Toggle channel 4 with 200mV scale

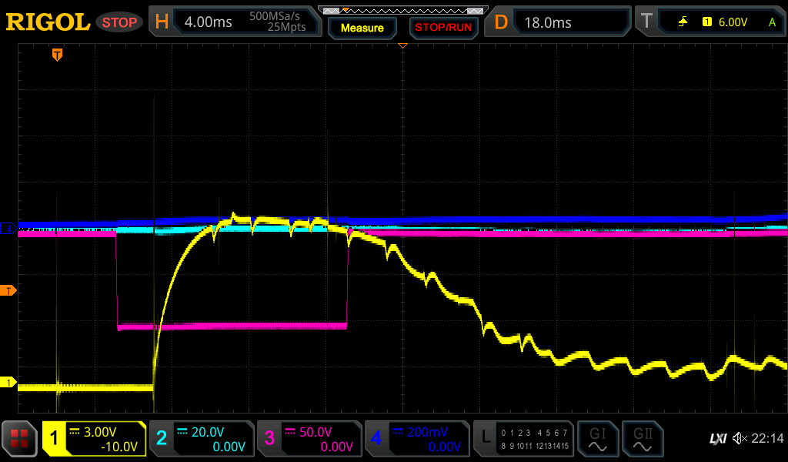pos(417,439)
